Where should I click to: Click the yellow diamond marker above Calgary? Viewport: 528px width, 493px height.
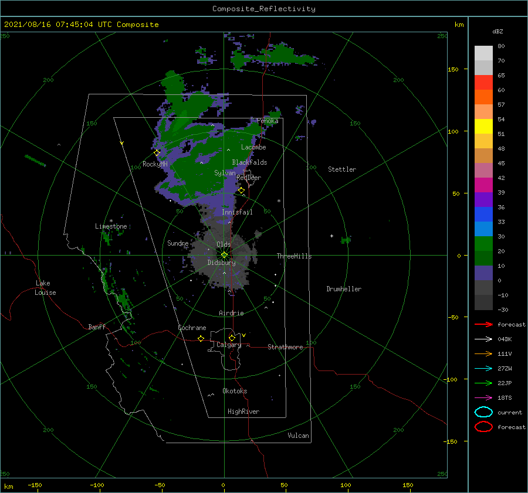(232, 338)
